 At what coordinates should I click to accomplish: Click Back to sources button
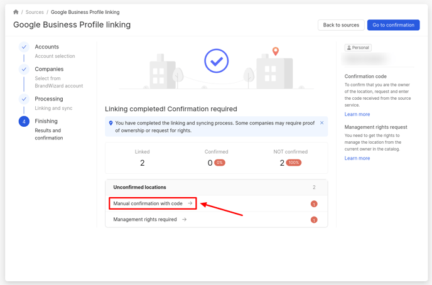coord(341,25)
